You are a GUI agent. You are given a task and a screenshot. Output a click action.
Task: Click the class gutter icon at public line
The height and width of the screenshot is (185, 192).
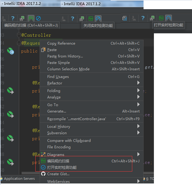[11, 51]
